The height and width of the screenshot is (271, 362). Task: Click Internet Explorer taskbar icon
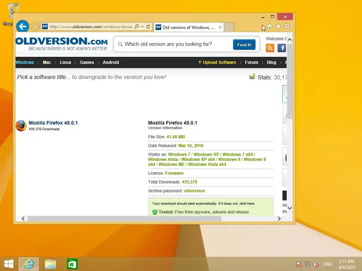pyautogui.click(x=29, y=264)
